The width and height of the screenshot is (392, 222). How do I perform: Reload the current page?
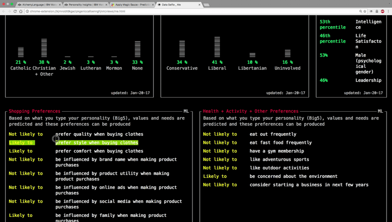click(15, 11)
